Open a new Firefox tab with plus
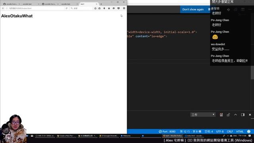The height and width of the screenshot is (143, 254). [101, 4]
